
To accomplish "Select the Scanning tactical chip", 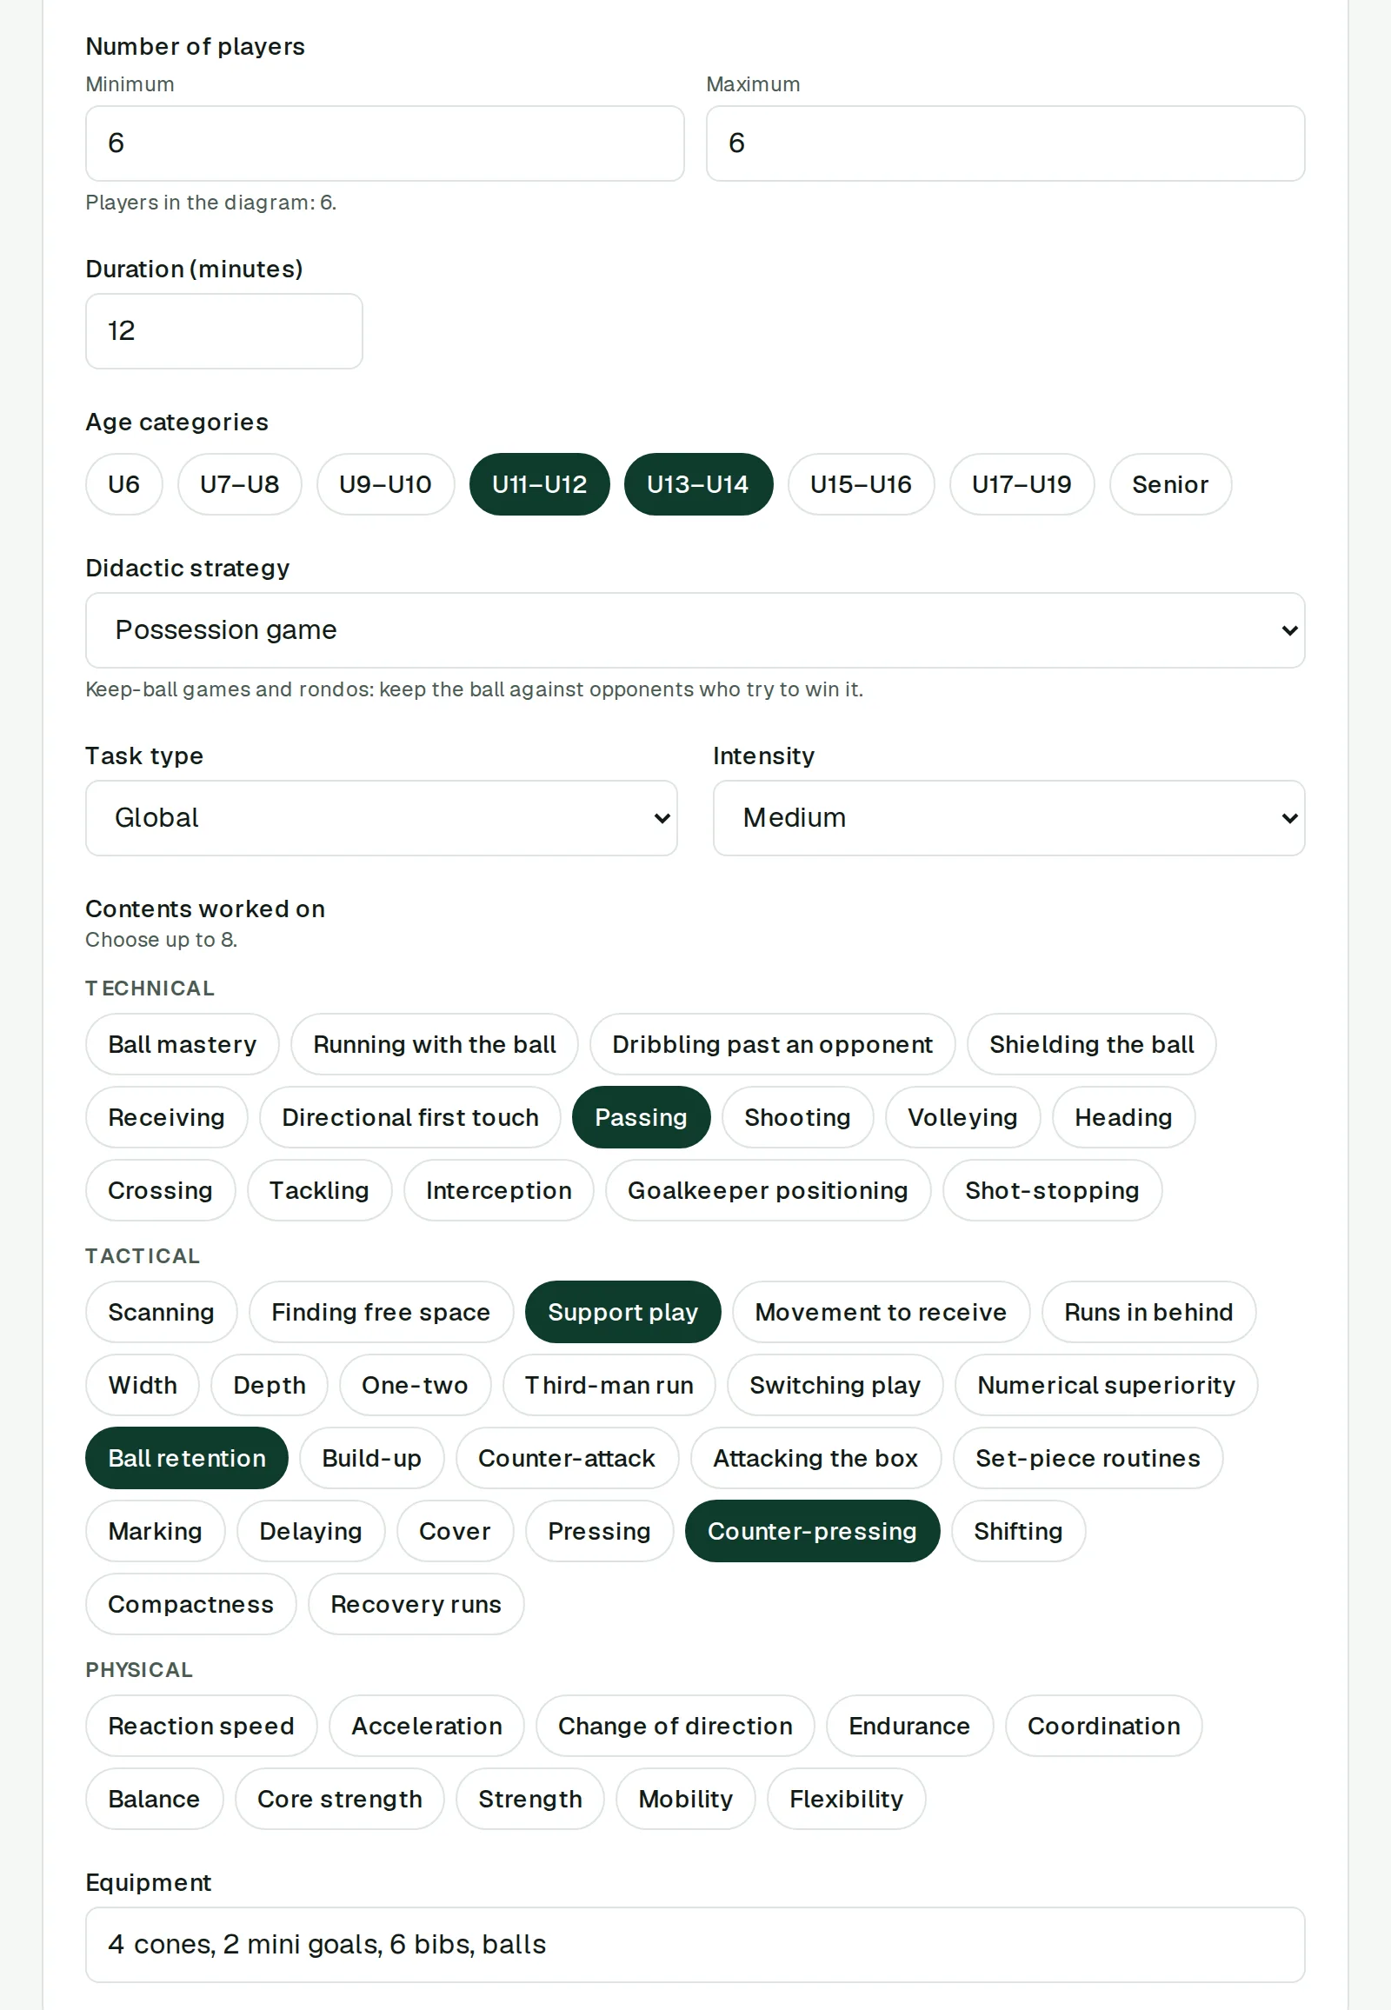I will point(161,1312).
